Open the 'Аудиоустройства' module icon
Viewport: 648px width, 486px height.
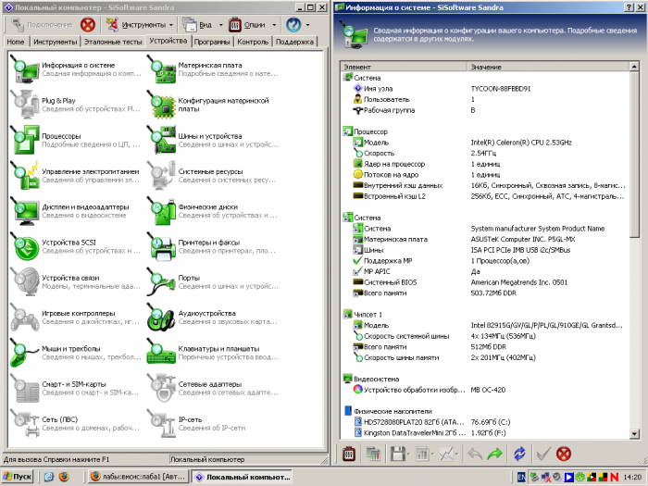point(161,318)
